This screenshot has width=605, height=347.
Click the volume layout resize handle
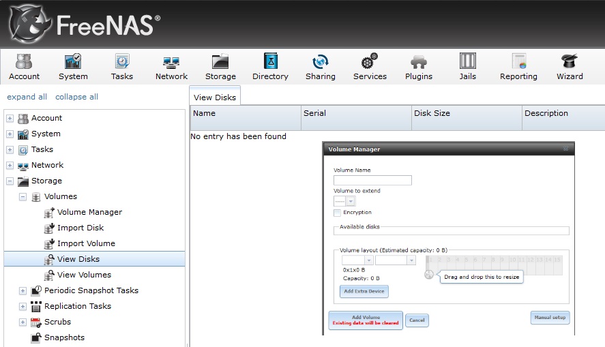click(428, 275)
